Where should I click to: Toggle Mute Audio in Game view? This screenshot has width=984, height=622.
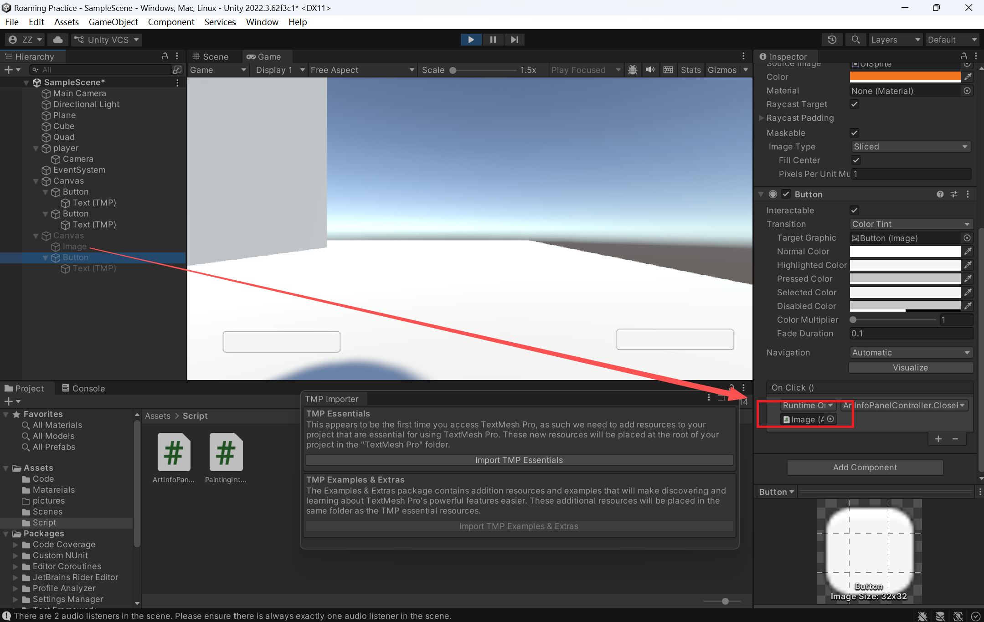coord(650,70)
